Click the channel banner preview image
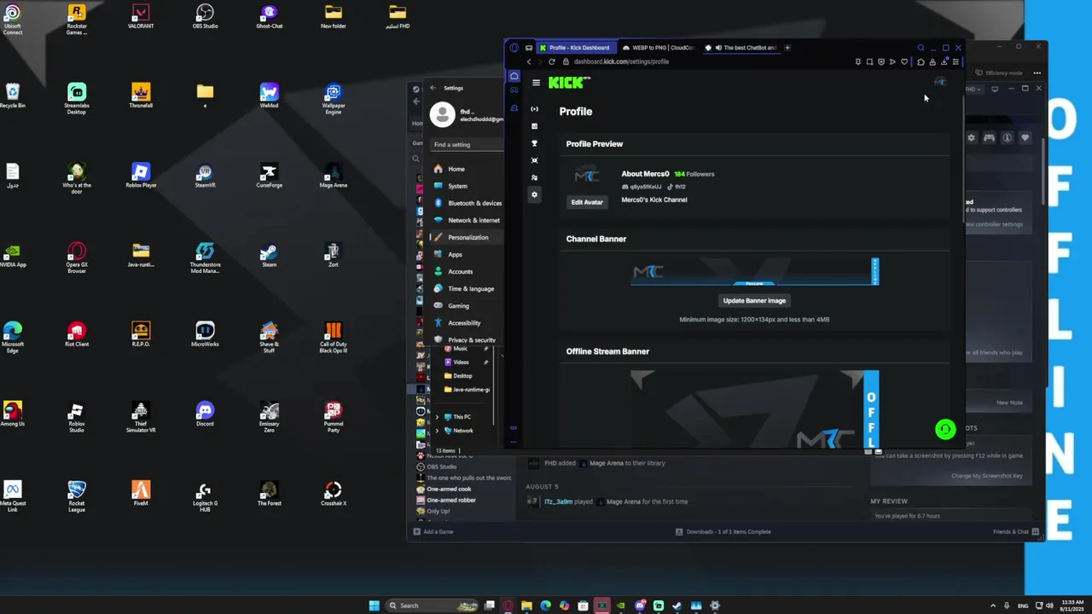Screen dimensions: 1092x614 coord(754,271)
